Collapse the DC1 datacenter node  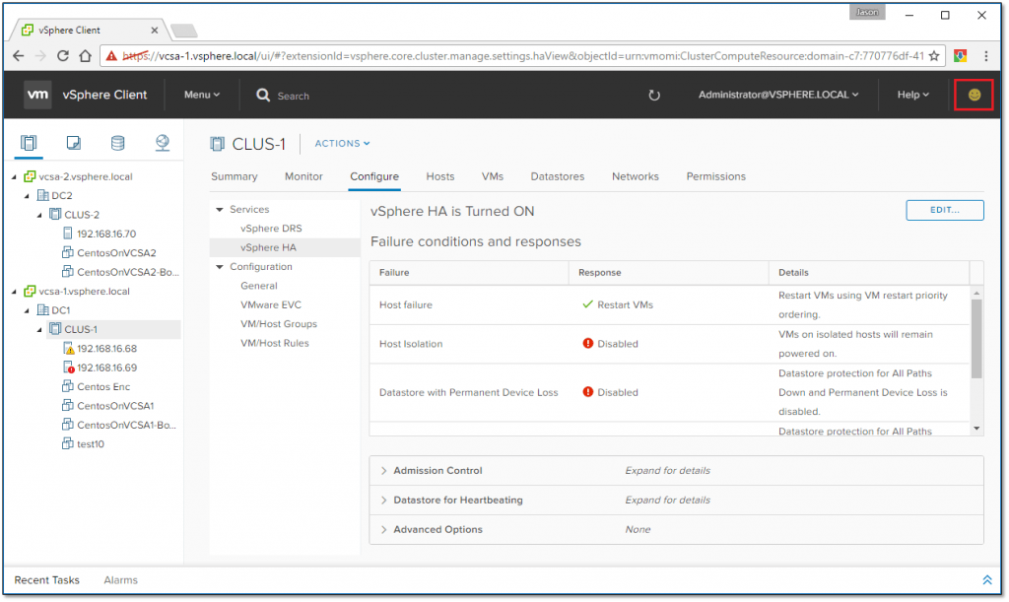27,310
